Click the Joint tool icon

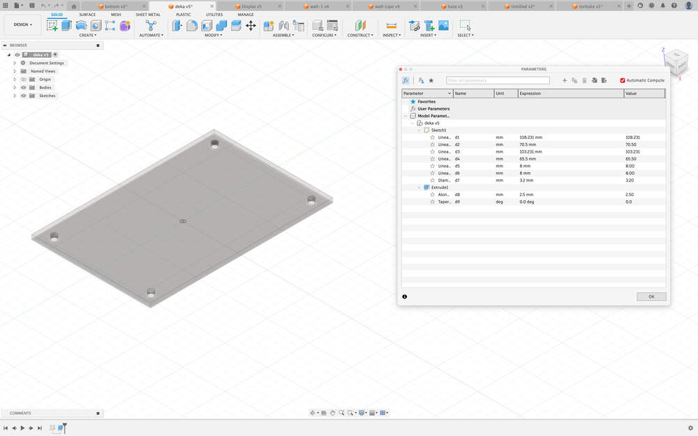[x=283, y=25]
